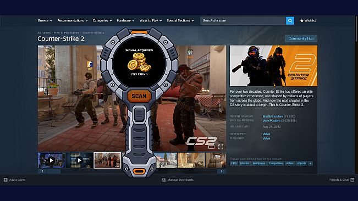
Task: Click the release date Aug 21, 2012
Action: pyautogui.click(x=272, y=127)
